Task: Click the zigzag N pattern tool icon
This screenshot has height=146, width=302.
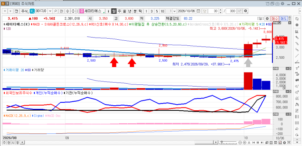Action: coord(297,111)
